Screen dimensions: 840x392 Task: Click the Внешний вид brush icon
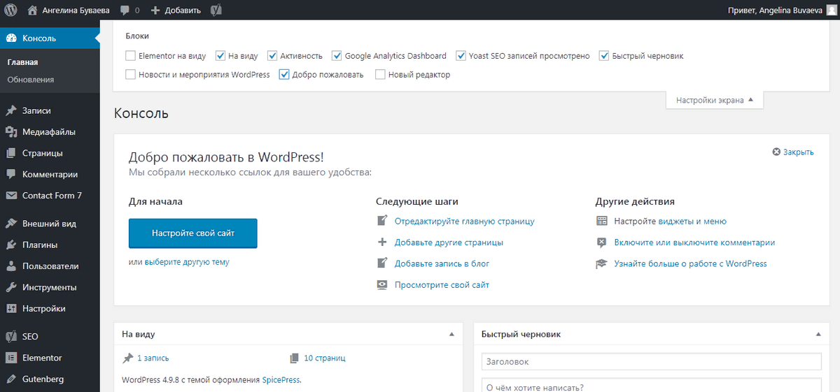click(10, 224)
